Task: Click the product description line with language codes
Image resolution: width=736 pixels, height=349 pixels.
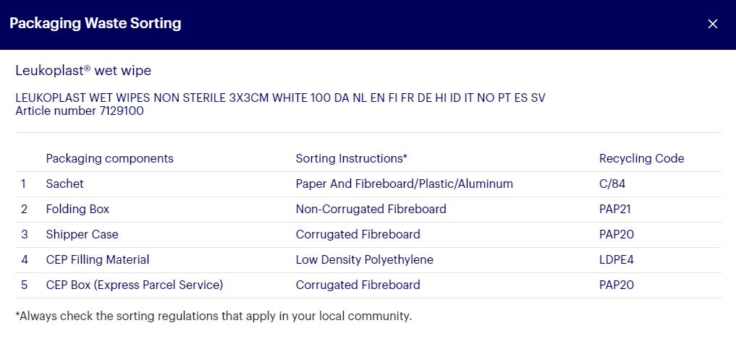Action: [x=280, y=98]
